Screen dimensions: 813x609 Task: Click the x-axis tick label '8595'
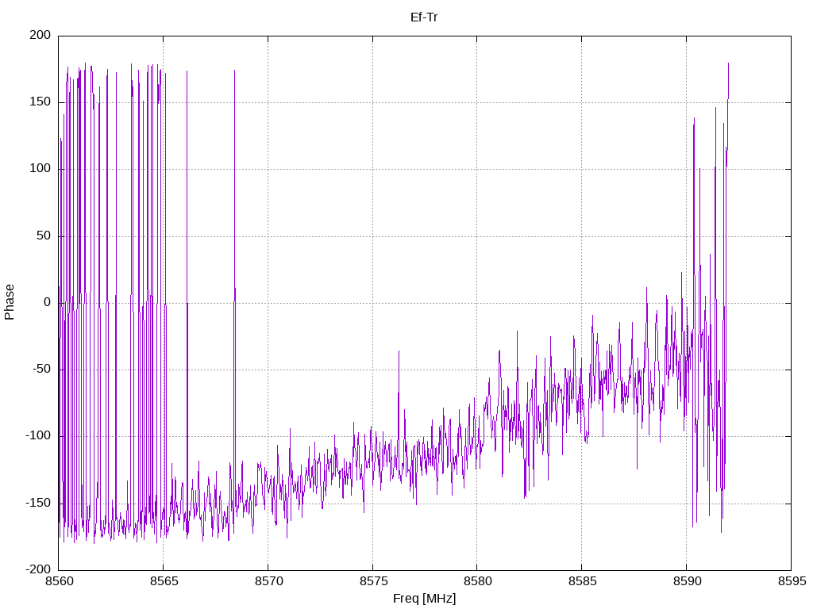[x=792, y=581]
